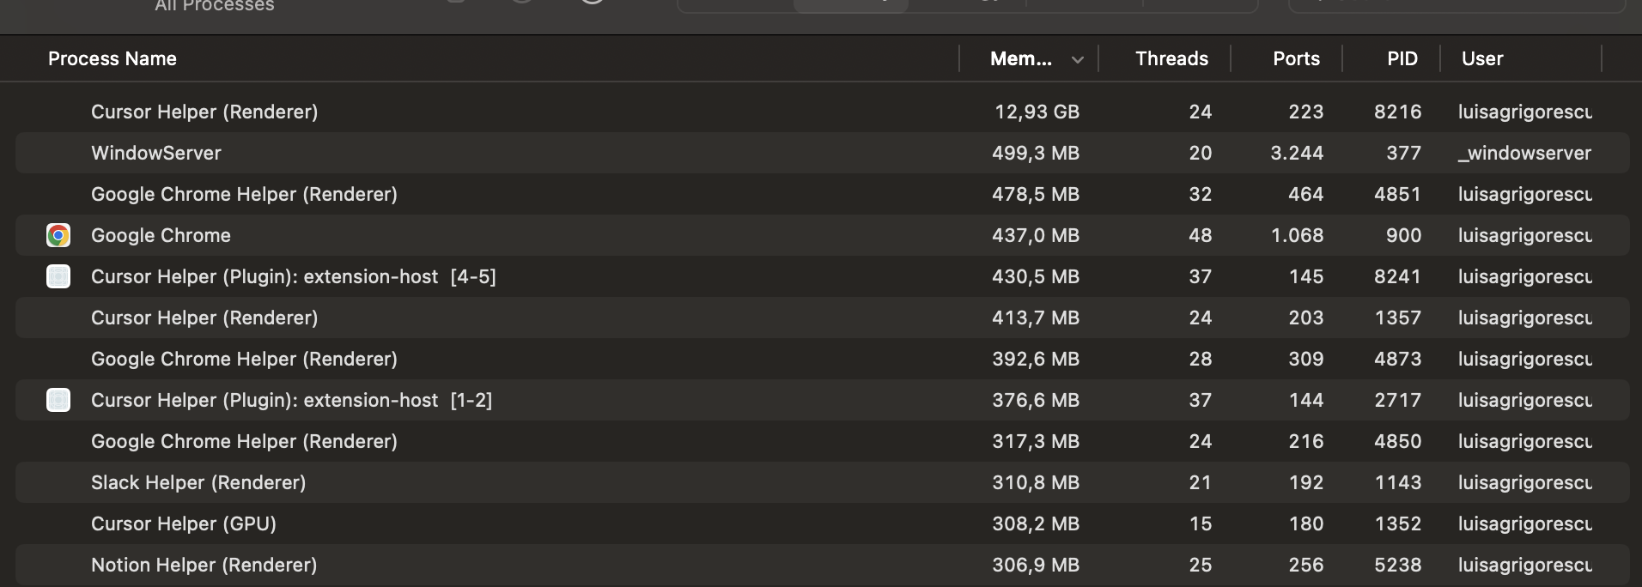Select the 12,93 GB Cursor Helper (Renderer) row
1642x587 pixels.
(204, 112)
